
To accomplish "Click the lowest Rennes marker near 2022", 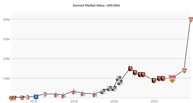I will pos(154,81).
